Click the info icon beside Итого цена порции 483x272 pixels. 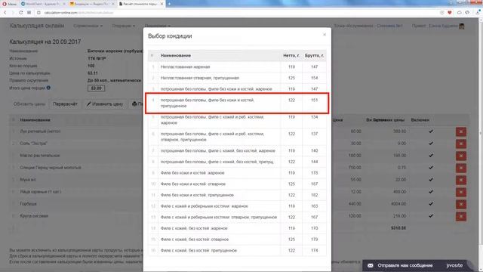[48, 88]
